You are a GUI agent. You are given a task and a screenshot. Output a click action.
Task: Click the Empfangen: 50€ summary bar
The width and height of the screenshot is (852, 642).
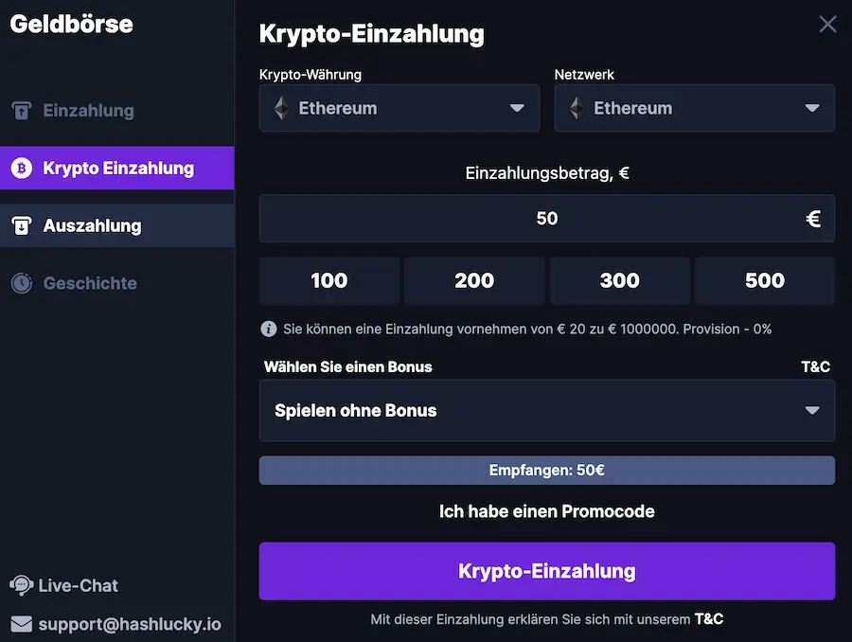click(547, 470)
